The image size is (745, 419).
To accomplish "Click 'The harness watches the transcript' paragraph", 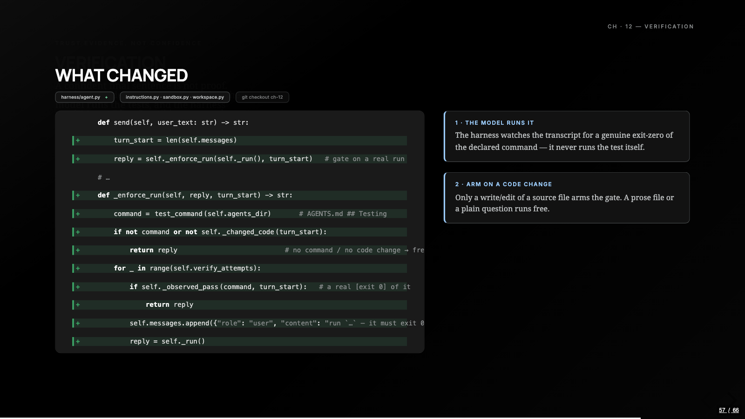I will pos(564,141).
